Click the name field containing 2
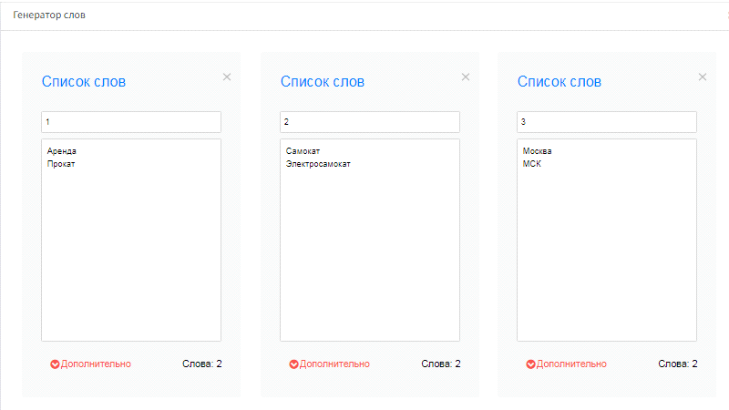 [369, 122]
